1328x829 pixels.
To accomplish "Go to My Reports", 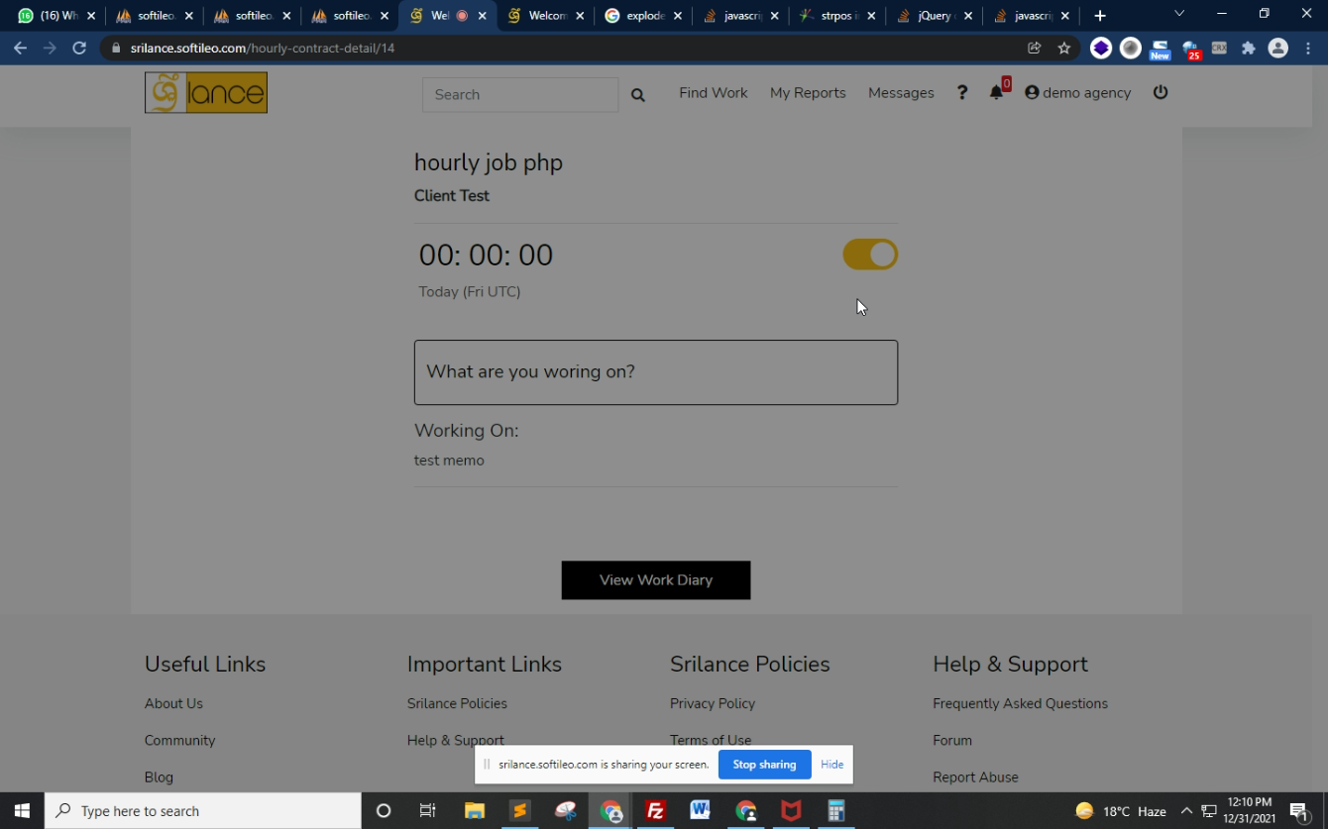I will 808,93.
